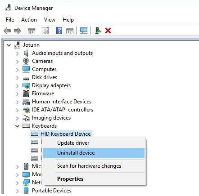Screen dimensions: 199x196
Task: Click the Help question mark toolbar icon
Action: click(x=59, y=31)
